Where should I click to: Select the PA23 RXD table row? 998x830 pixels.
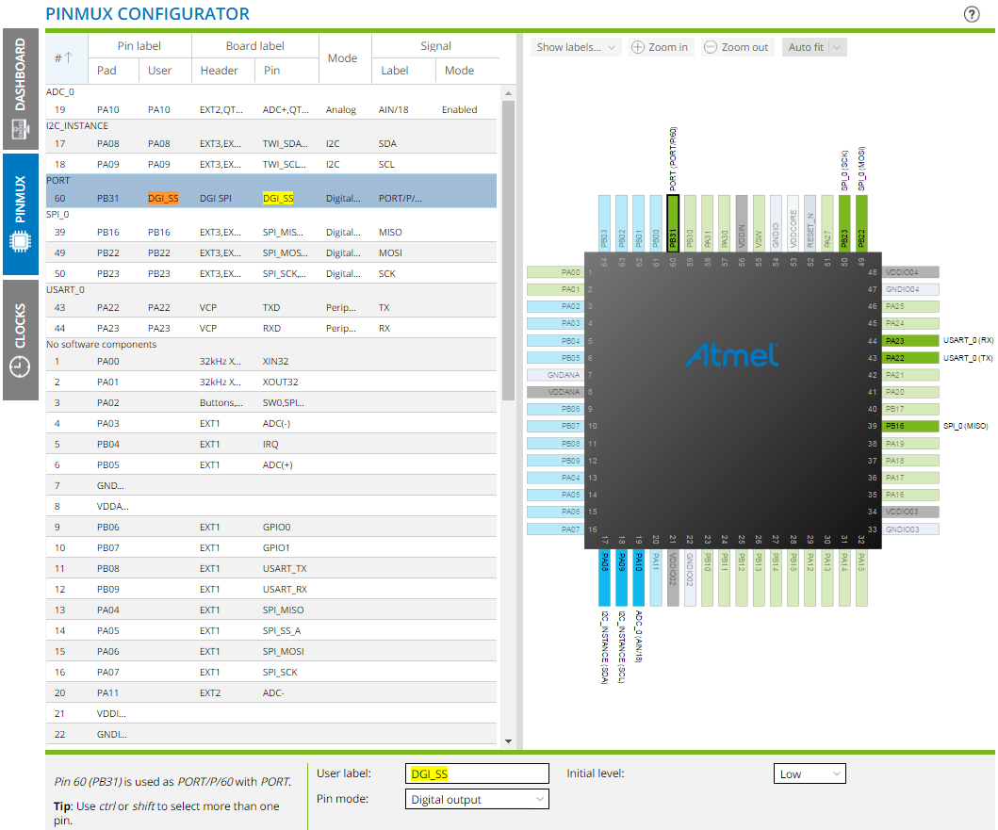point(271,329)
